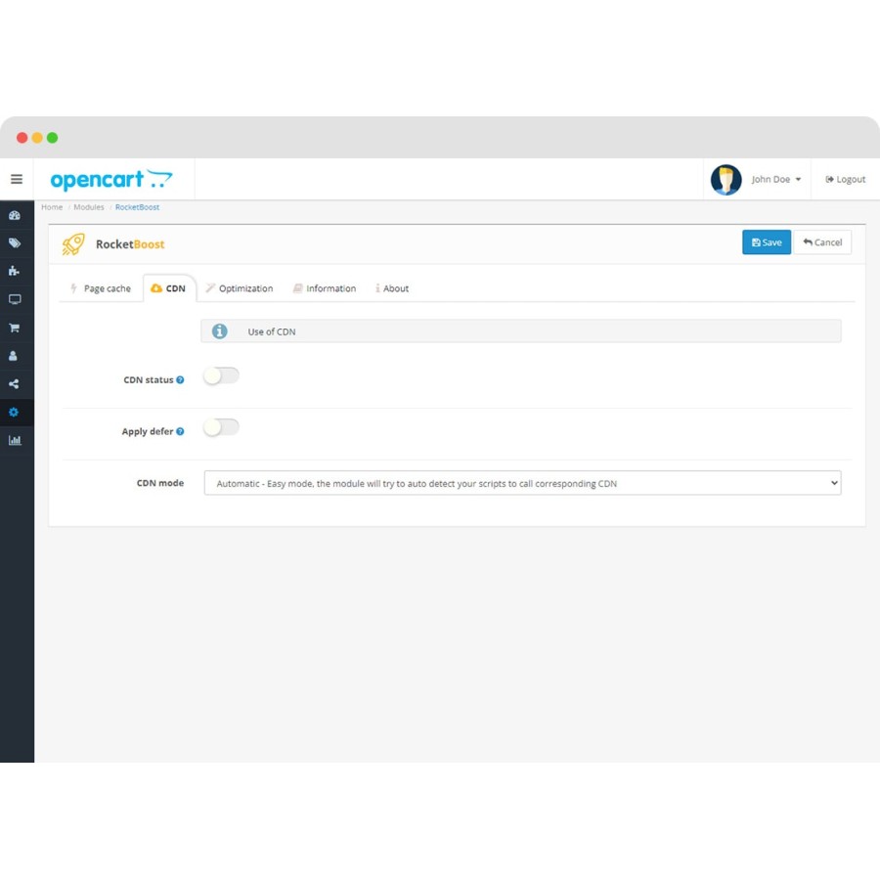Open the CDN mode dropdown

click(x=522, y=483)
